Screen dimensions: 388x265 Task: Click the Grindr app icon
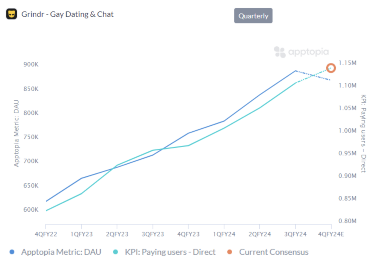pos(11,14)
